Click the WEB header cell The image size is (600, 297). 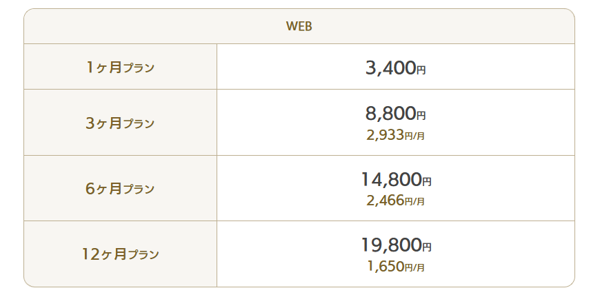coord(299,26)
